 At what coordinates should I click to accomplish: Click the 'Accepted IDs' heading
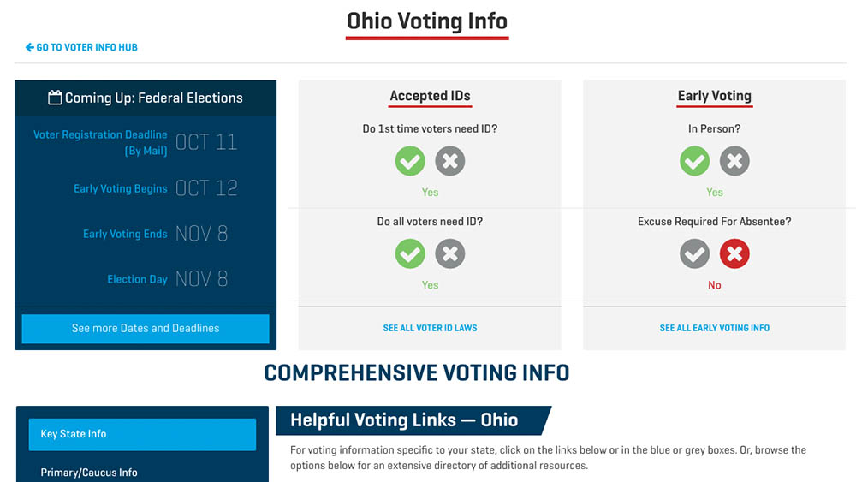point(430,96)
